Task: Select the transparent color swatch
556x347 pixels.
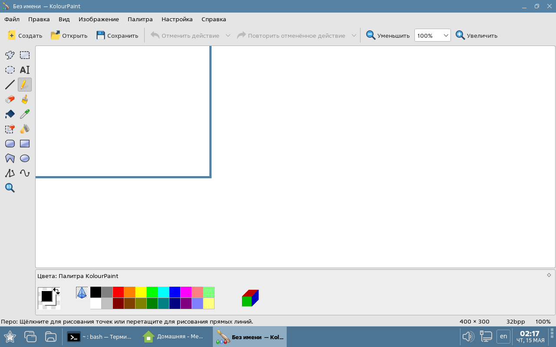Action: [x=82, y=292]
